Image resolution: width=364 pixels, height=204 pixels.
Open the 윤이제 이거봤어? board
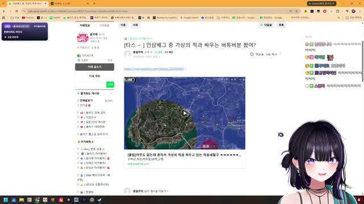pyautogui.click(x=94, y=159)
